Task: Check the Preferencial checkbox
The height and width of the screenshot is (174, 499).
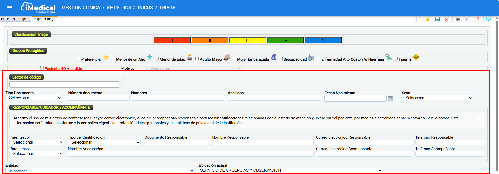Action: pos(78,59)
